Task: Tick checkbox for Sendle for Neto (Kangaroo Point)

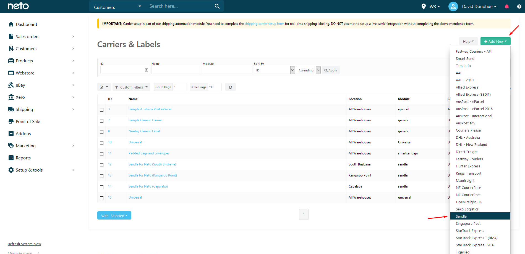Action: pyautogui.click(x=101, y=176)
